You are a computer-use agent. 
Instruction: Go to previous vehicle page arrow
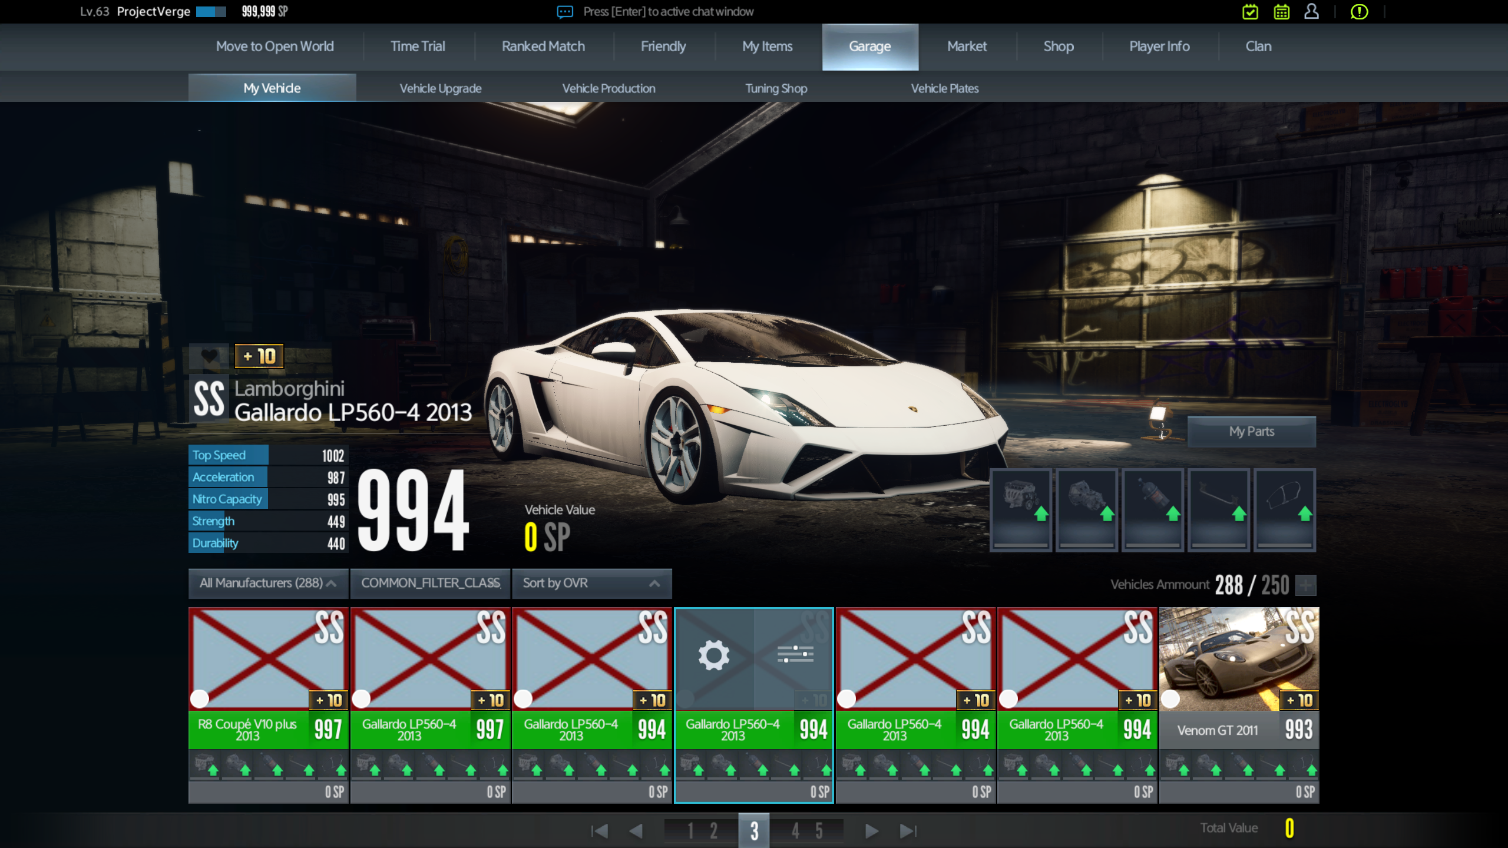click(x=636, y=831)
